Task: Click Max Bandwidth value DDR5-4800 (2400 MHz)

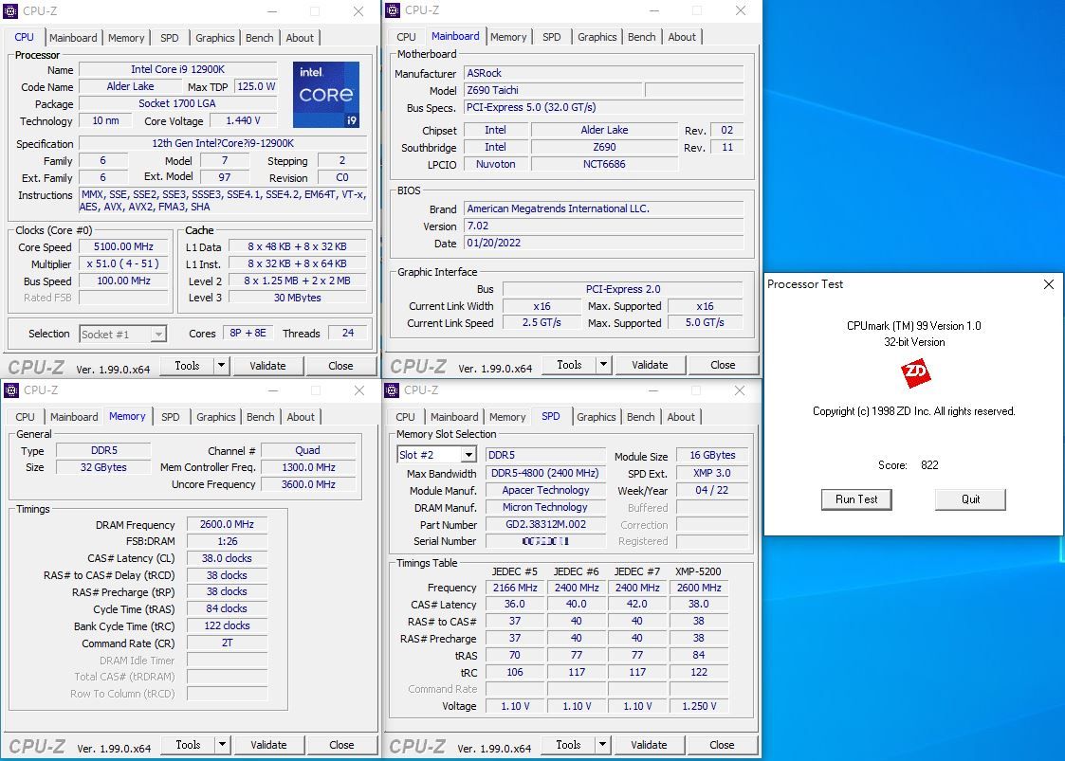Action: [545, 473]
